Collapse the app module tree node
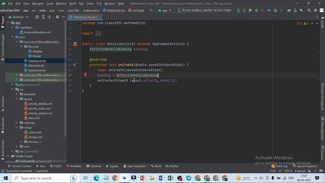Viewport: 325px width, 183px height. [x=8, y=23]
